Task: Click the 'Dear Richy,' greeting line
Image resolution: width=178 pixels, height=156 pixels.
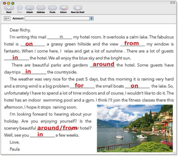Action: (x=20, y=30)
